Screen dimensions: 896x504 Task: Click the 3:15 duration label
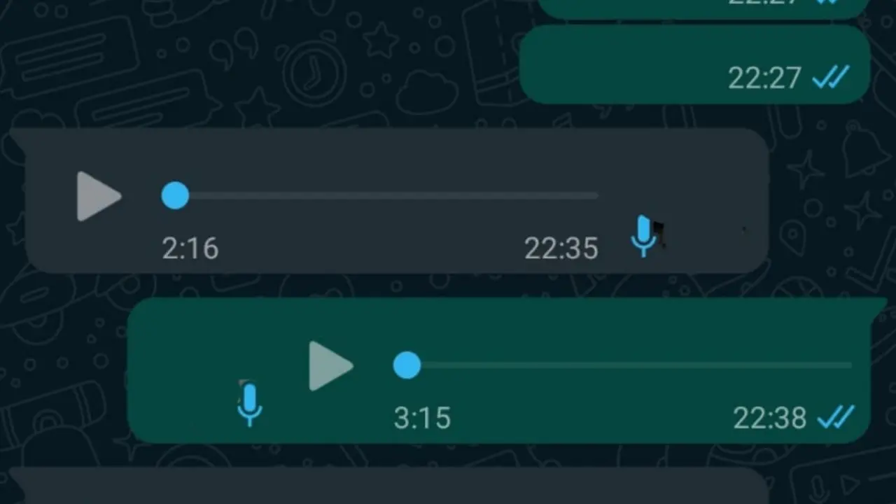coord(422,419)
